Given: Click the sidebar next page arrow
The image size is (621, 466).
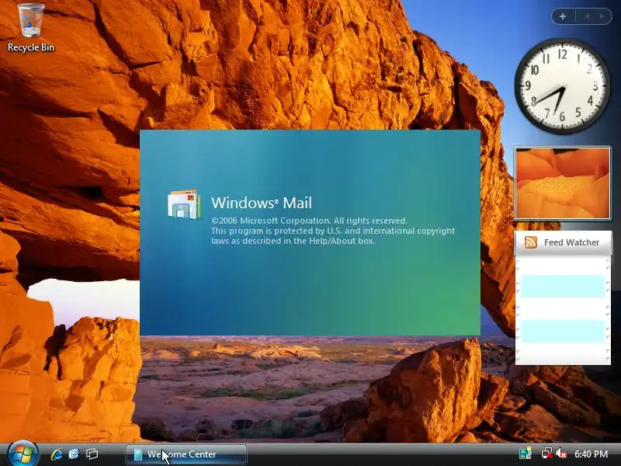Looking at the screenshot, I should tap(602, 16).
